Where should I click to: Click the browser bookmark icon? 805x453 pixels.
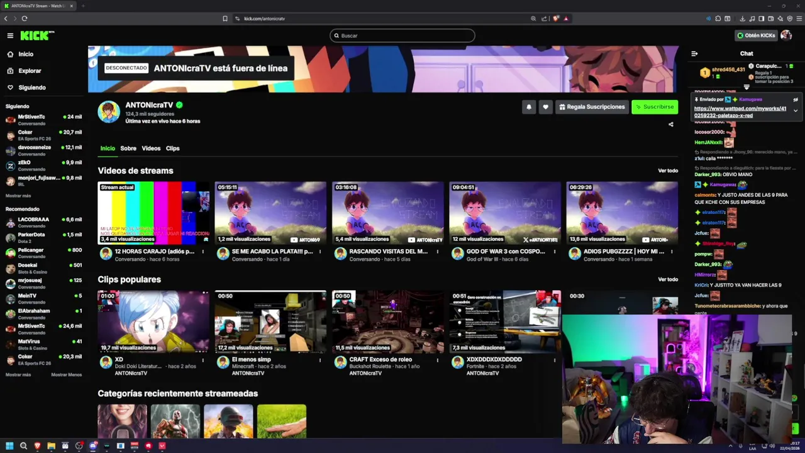(225, 19)
